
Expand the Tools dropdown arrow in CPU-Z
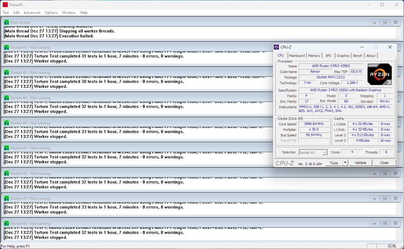coord(345,163)
